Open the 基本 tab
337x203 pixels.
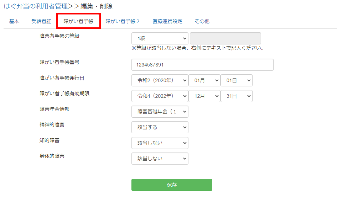pos(14,21)
